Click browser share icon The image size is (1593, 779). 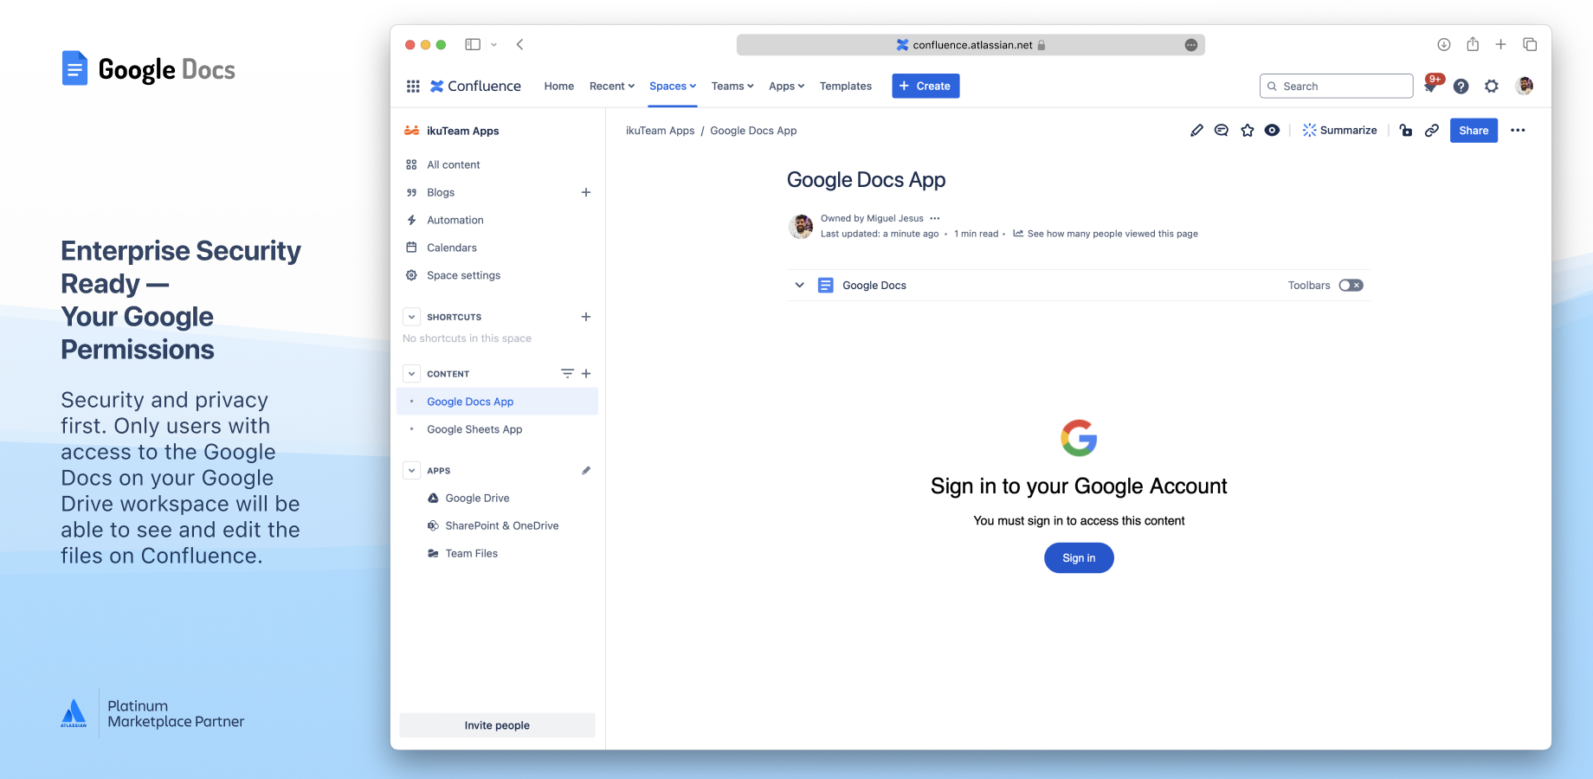pyautogui.click(x=1473, y=44)
